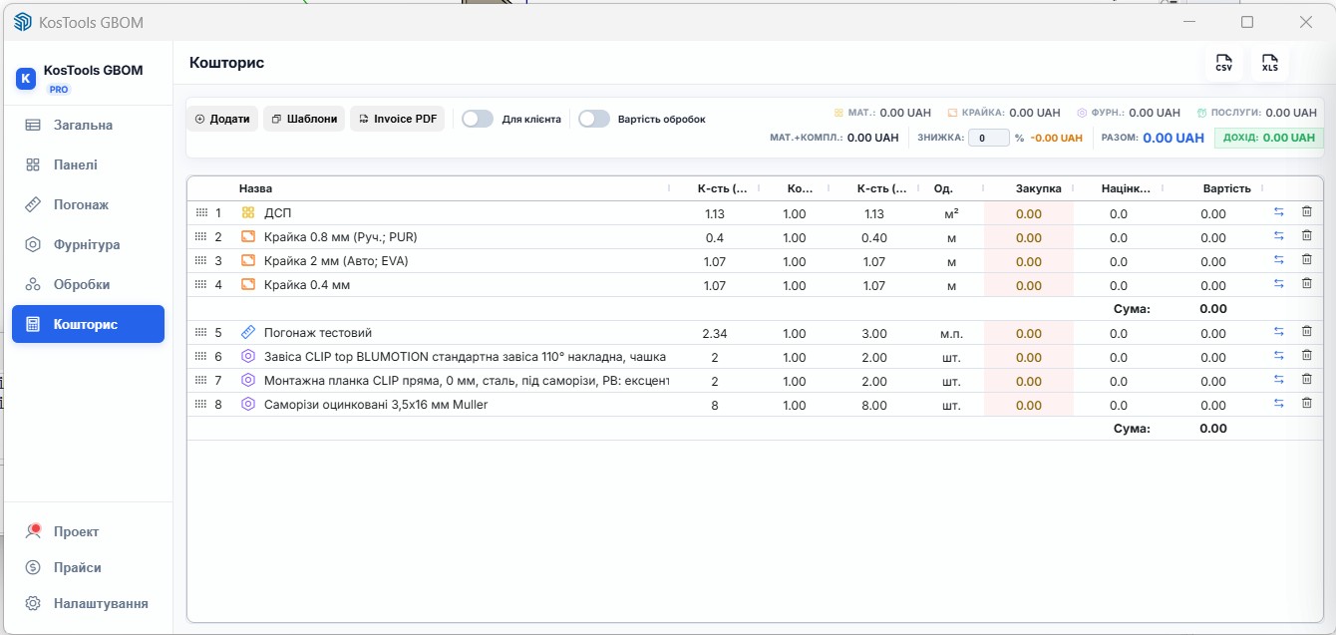This screenshot has height=635, width=1336.
Task: Delete the ДСП row with trash icon
Action: 1306,212
